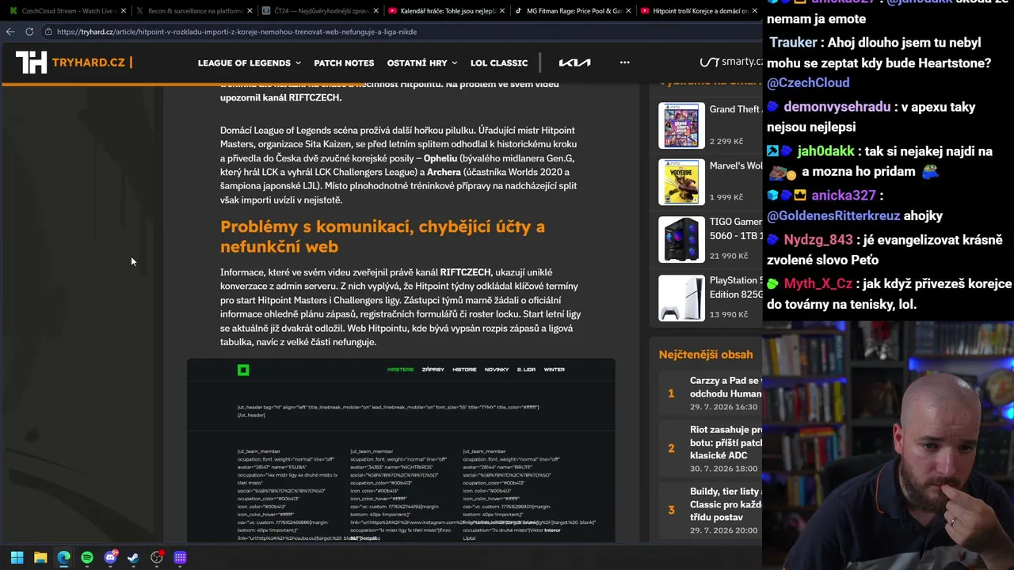
Task: Open the TIGO Gamer PC product thumbnail
Action: 681,239
